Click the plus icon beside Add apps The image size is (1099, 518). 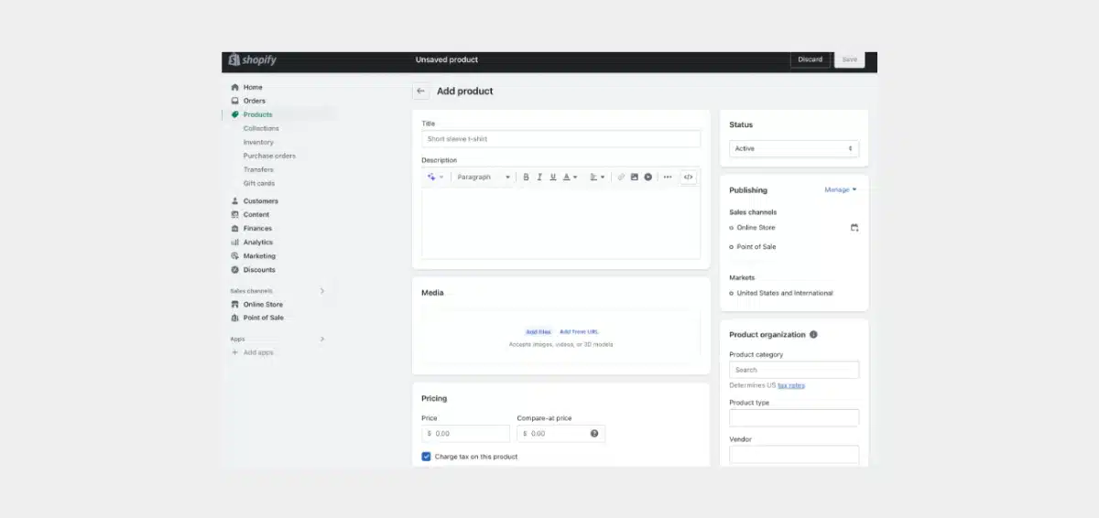(235, 352)
